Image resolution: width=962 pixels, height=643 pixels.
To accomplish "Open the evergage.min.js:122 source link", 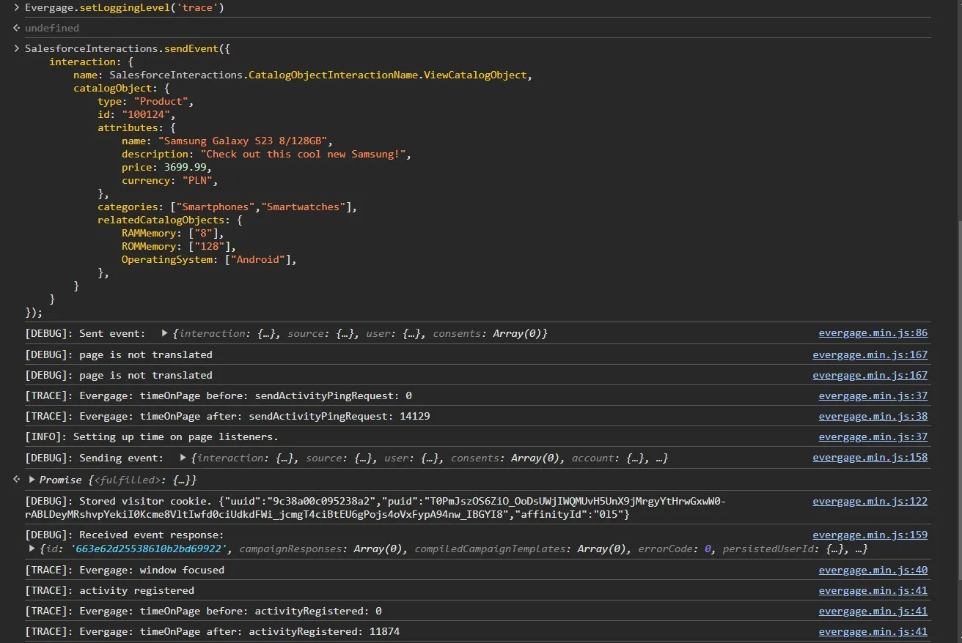I will tap(870, 502).
